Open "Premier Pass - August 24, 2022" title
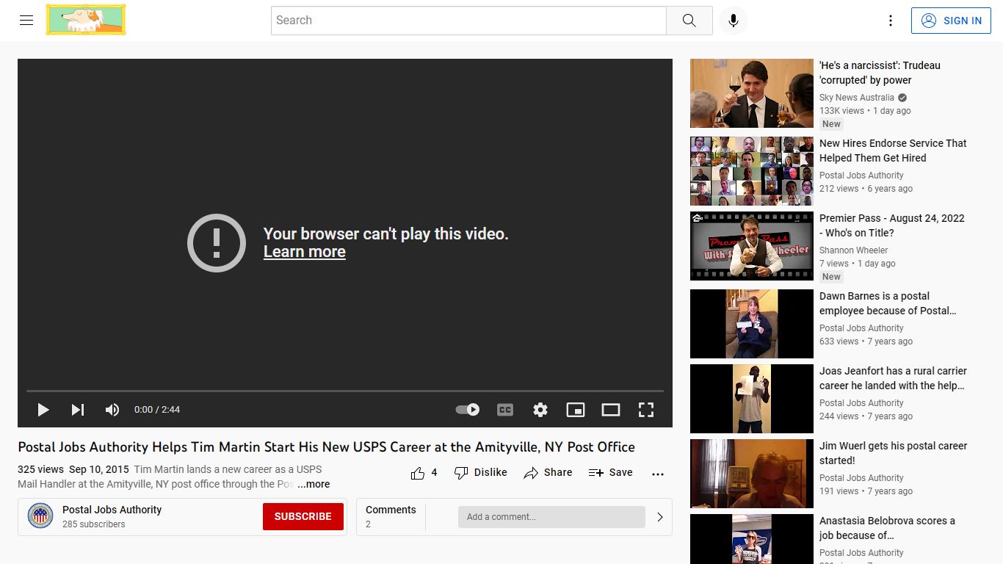 click(892, 225)
